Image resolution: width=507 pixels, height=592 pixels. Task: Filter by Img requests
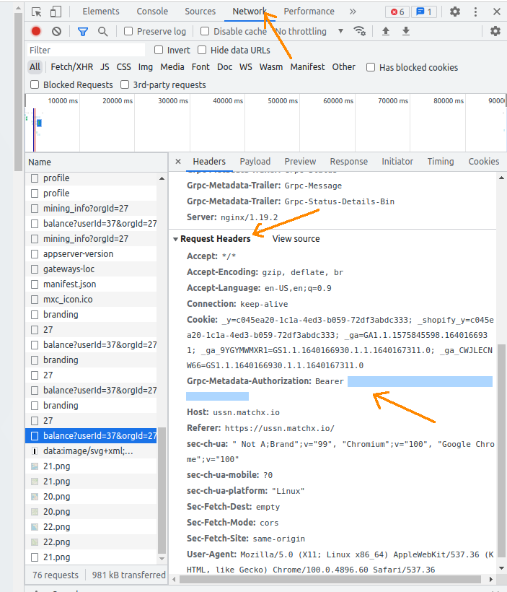point(145,67)
